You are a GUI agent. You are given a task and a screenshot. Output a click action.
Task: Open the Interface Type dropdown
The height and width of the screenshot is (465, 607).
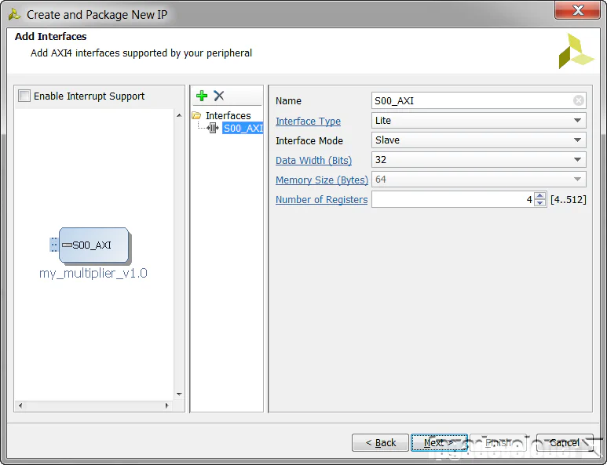478,121
